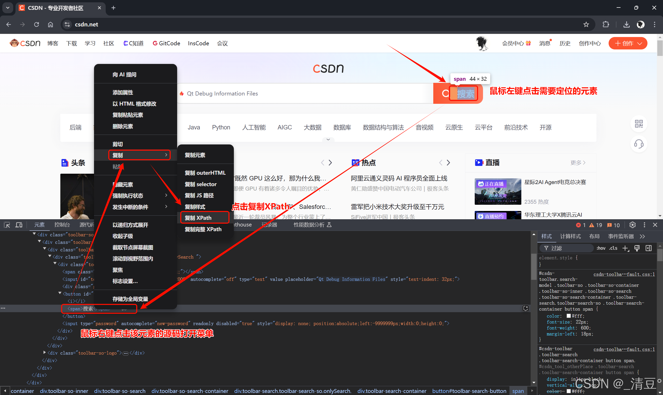Click the ellipsis on selected DOM row
Screen dimensions: 663x395
tap(3, 308)
